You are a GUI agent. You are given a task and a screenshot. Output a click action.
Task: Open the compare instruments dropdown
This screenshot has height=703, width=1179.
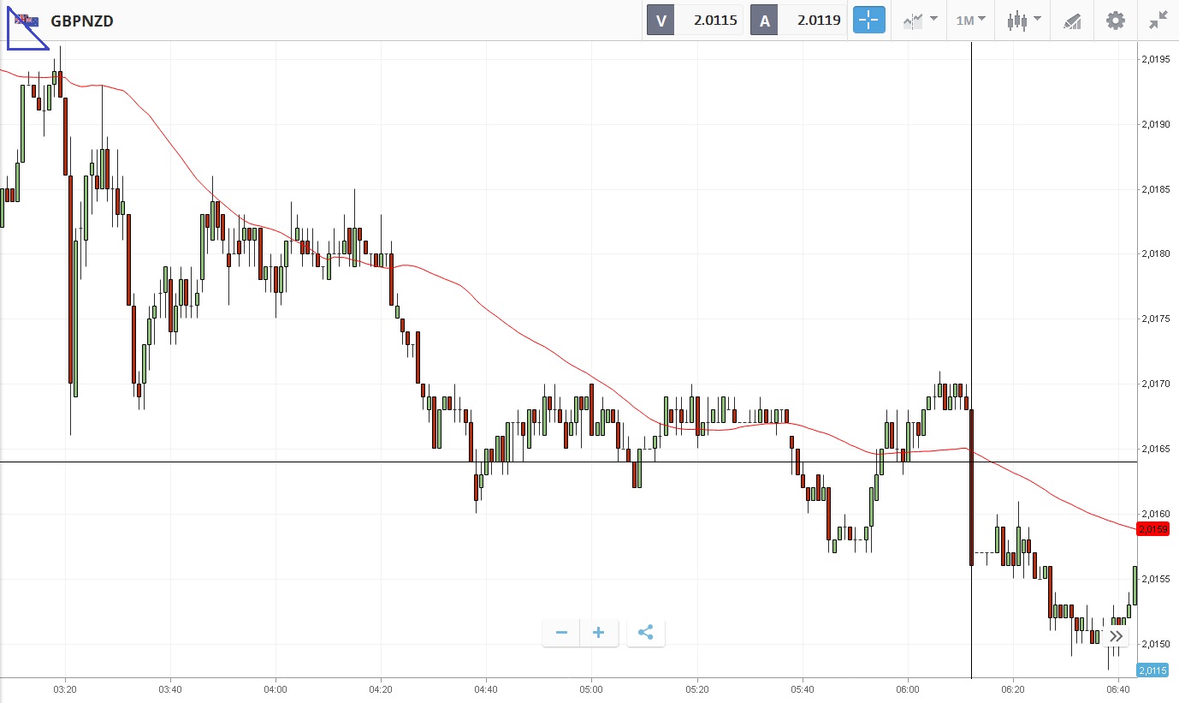[920, 21]
